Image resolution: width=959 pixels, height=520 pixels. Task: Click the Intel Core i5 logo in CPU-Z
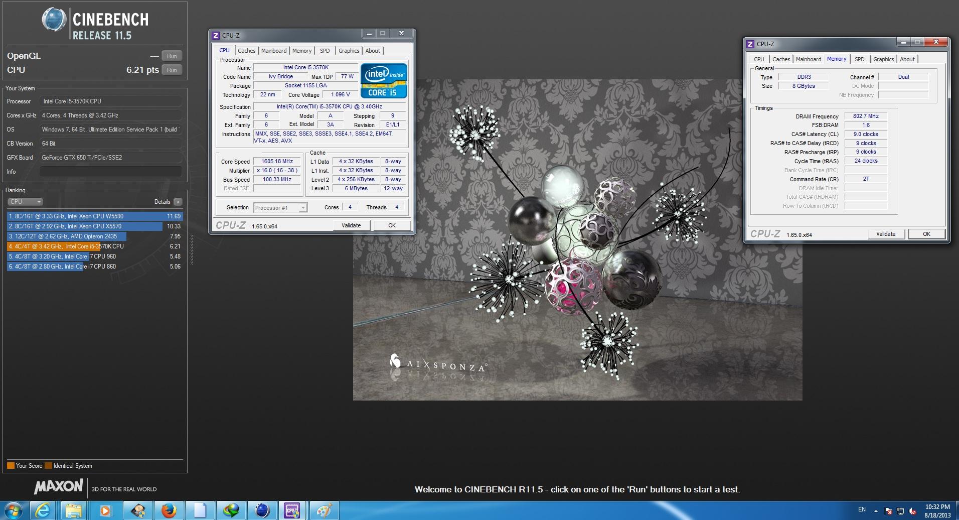[x=384, y=80]
